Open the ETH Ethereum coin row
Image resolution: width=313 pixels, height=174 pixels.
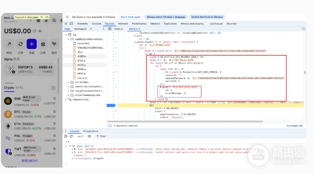pos(30,126)
